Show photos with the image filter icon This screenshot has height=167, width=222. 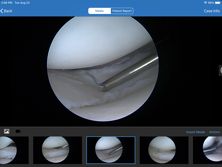(7, 131)
